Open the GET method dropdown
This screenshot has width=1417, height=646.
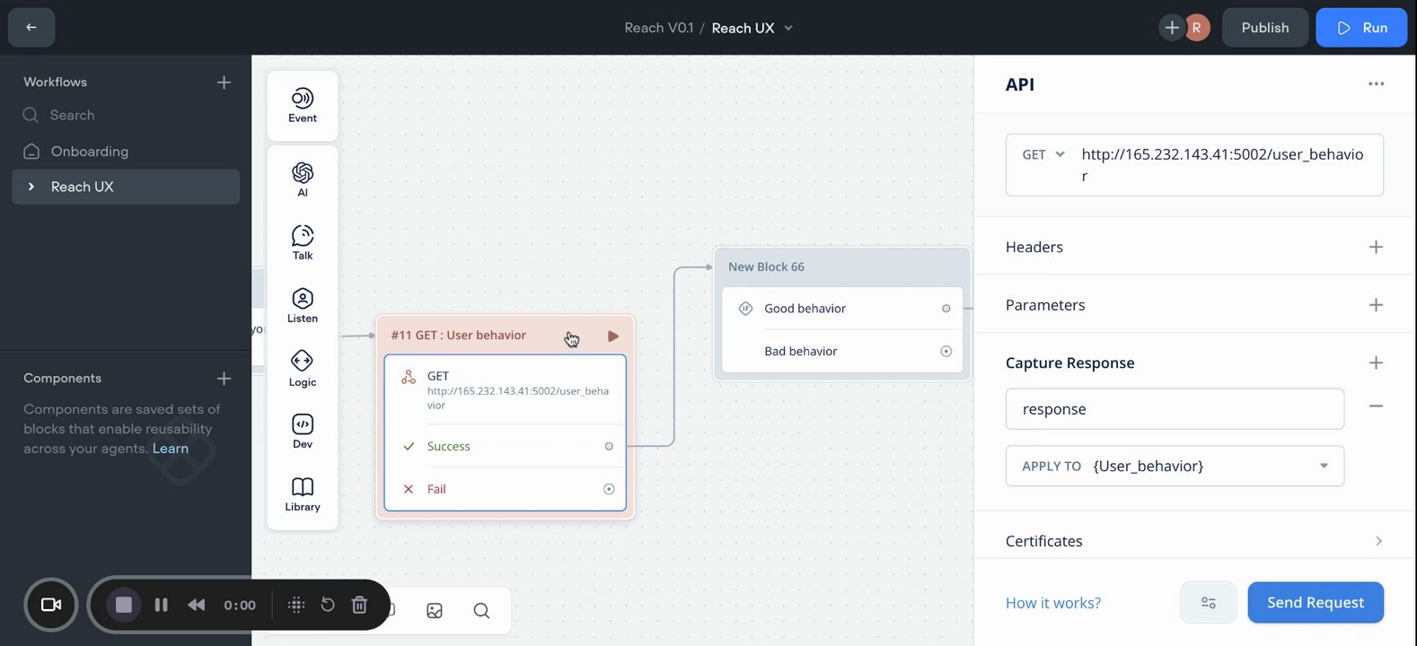[1043, 154]
